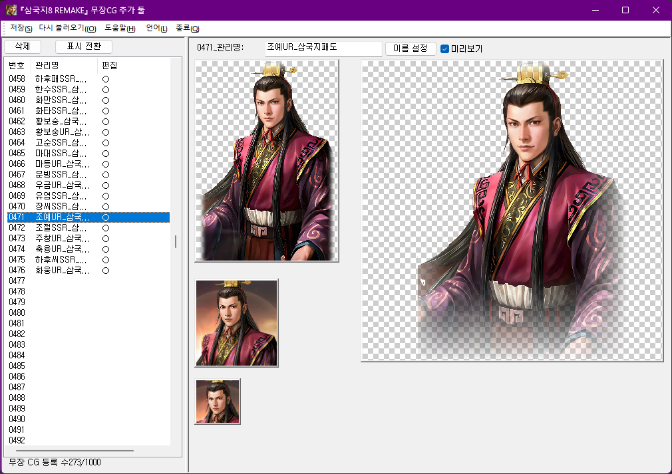Click the 종료(Q) menu item

pos(187,29)
